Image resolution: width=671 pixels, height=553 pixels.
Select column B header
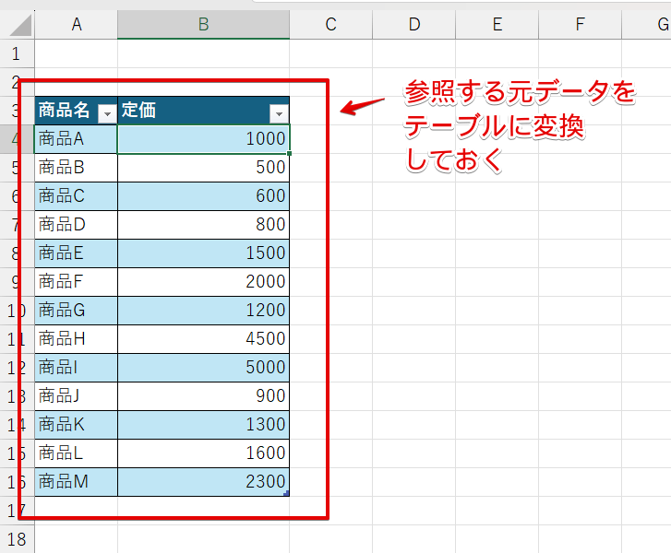click(204, 24)
